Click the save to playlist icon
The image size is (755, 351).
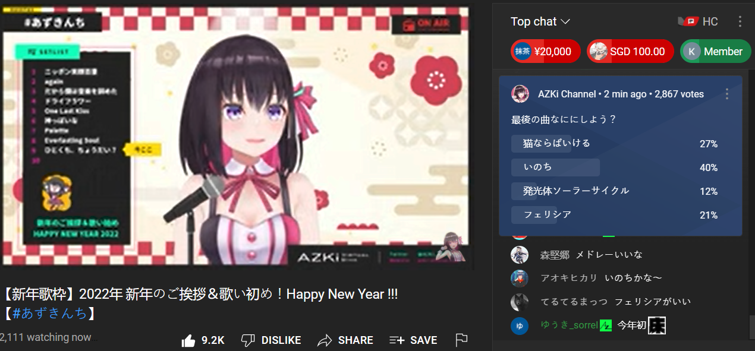pyautogui.click(x=397, y=340)
